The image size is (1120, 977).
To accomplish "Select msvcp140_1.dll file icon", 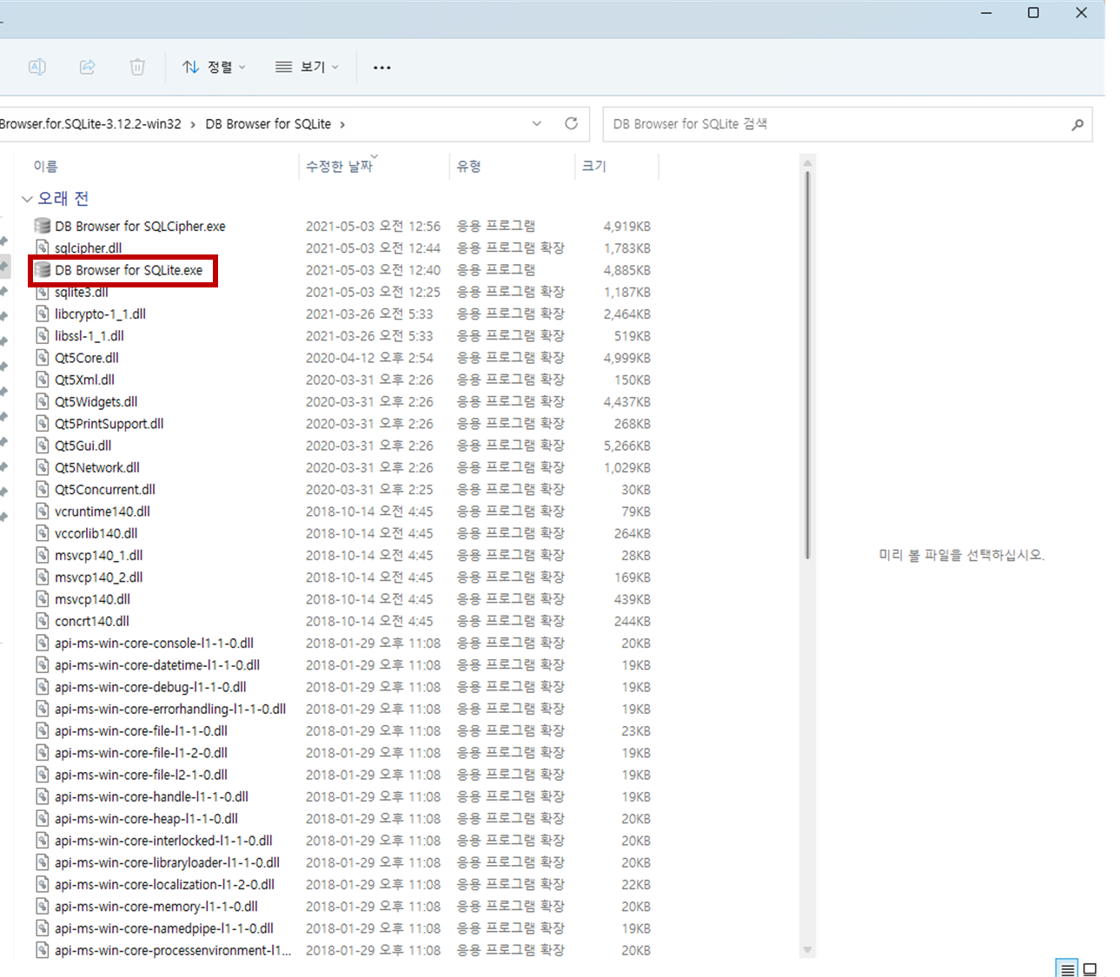I will click(42, 555).
